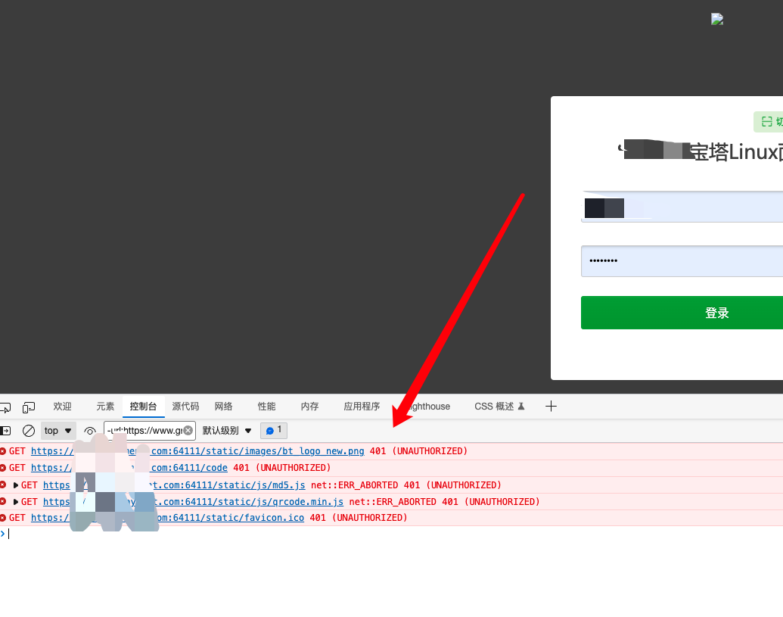The height and width of the screenshot is (617, 783).
Task: Expand the md5.js error stack triangle
Action: coord(15,485)
